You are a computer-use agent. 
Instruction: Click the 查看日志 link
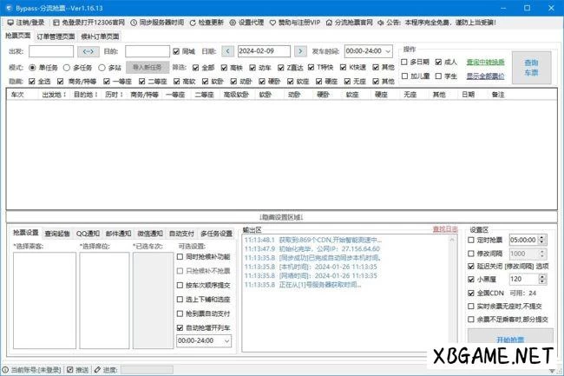pos(444,229)
